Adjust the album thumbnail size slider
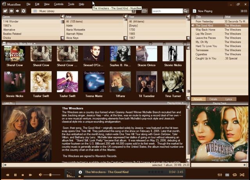Viewport: 250px width, 180px height. (x=164, y=43)
